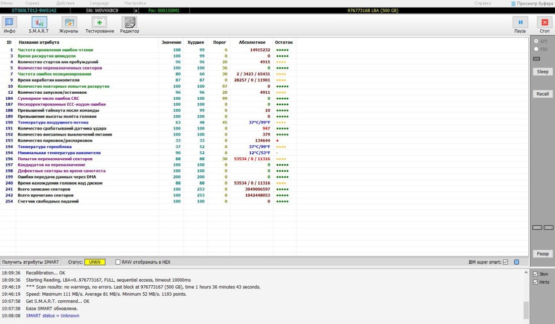Uncheck the IBM super smart checkbox
Screen dimensions: 555x324
(x=506, y=262)
